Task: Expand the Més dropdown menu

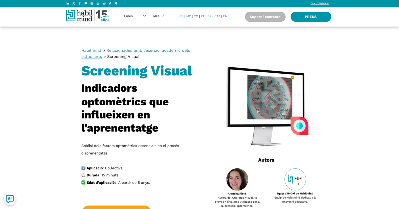Action: (158, 16)
